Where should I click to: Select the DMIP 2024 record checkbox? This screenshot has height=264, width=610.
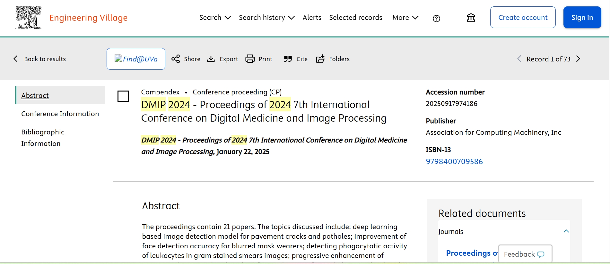click(123, 96)
